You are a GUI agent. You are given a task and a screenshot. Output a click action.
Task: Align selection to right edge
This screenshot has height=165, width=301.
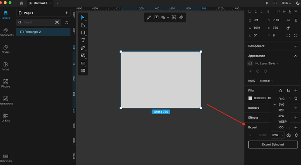coord(261,12)
